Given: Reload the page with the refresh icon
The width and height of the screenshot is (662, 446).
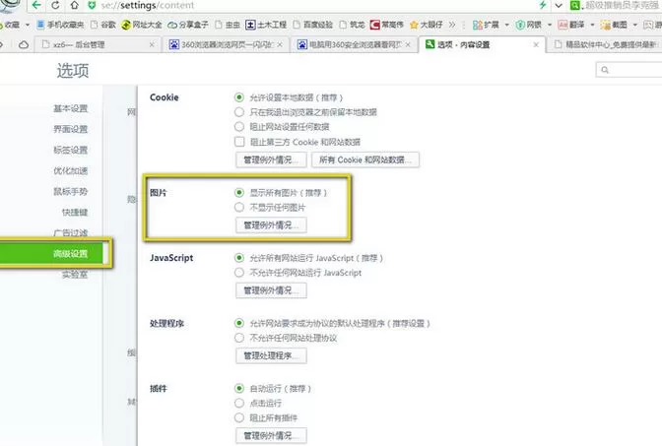Looking at the screenshot, I should coord(55,6).
